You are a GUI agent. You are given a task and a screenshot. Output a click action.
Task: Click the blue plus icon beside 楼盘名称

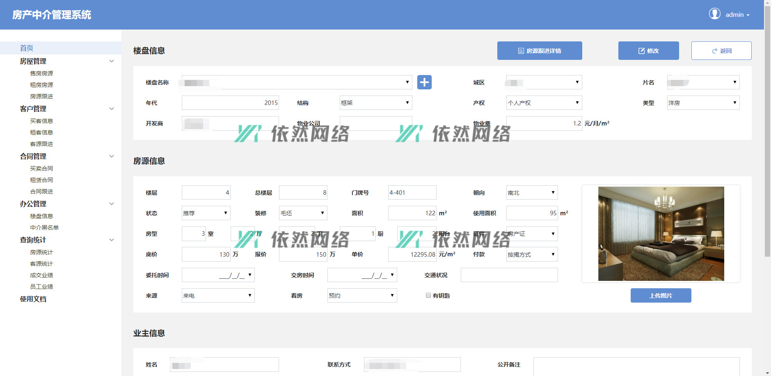pyautogui.click(x=424, y=82)
